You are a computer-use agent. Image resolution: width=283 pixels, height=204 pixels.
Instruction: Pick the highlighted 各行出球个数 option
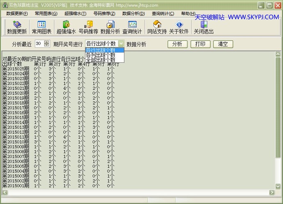coord(100,50)
